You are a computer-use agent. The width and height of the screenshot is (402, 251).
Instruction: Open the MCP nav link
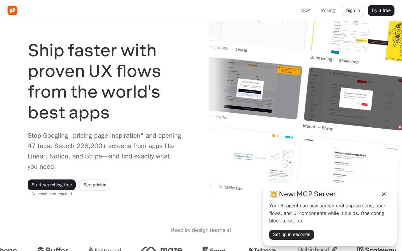pyautogui.click(x=305, y=10)
